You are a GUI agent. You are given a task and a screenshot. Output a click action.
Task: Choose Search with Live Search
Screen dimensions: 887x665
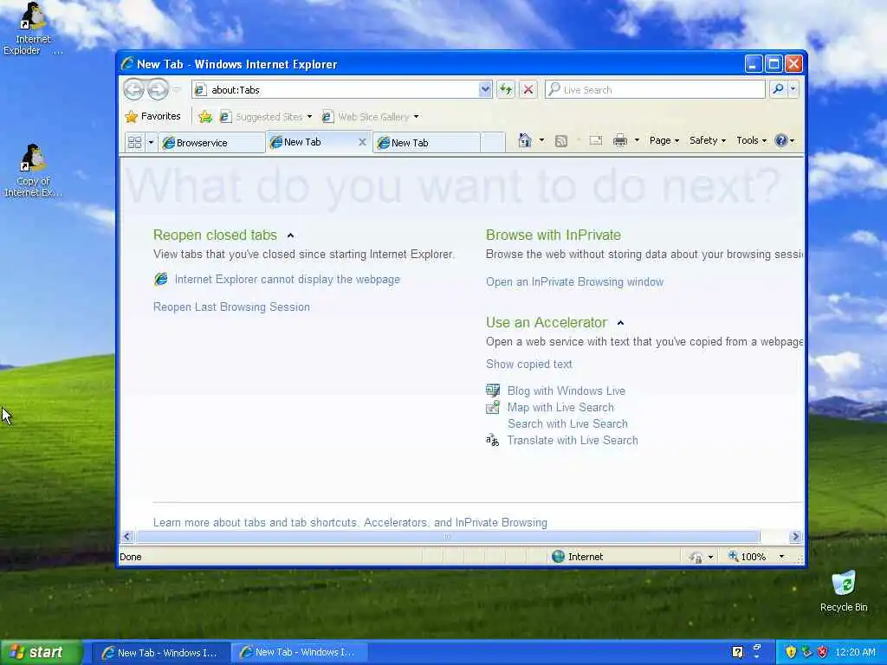(567, 423)
